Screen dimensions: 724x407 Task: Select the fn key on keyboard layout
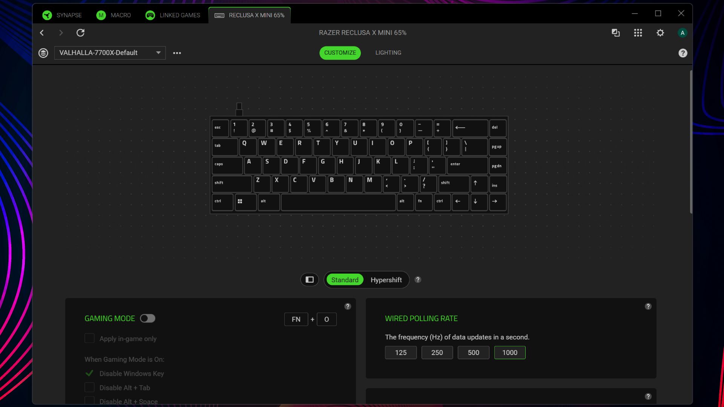click(x=423, y=202)
